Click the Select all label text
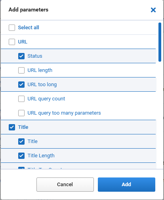The height and width of the screenshot is (200, 164). pyautogui.click(x=29, y=28)
